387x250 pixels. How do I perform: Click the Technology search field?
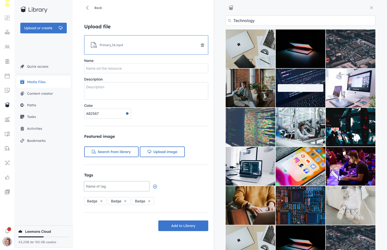tap(300, 21)
